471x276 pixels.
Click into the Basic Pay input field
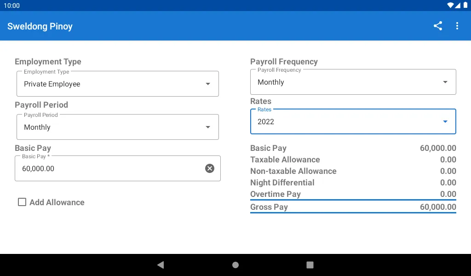[117, 168]
